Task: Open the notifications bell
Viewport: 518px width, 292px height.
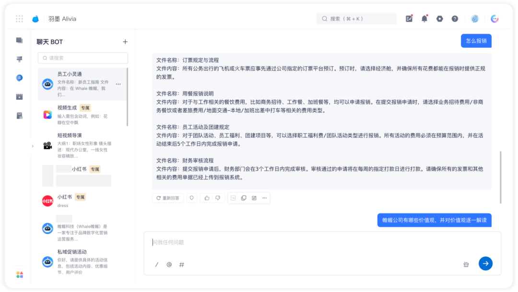Action: (424, 19)
